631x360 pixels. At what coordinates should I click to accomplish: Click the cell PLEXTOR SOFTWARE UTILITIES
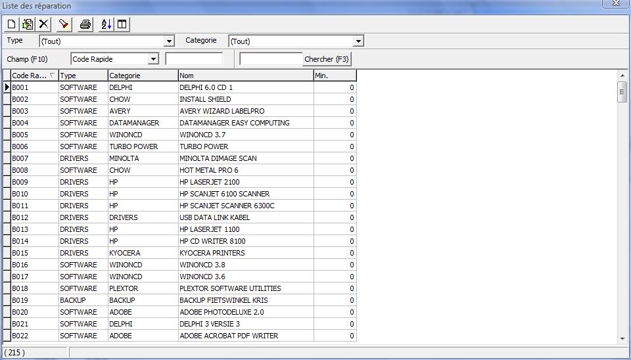click(x=246, y=288)
